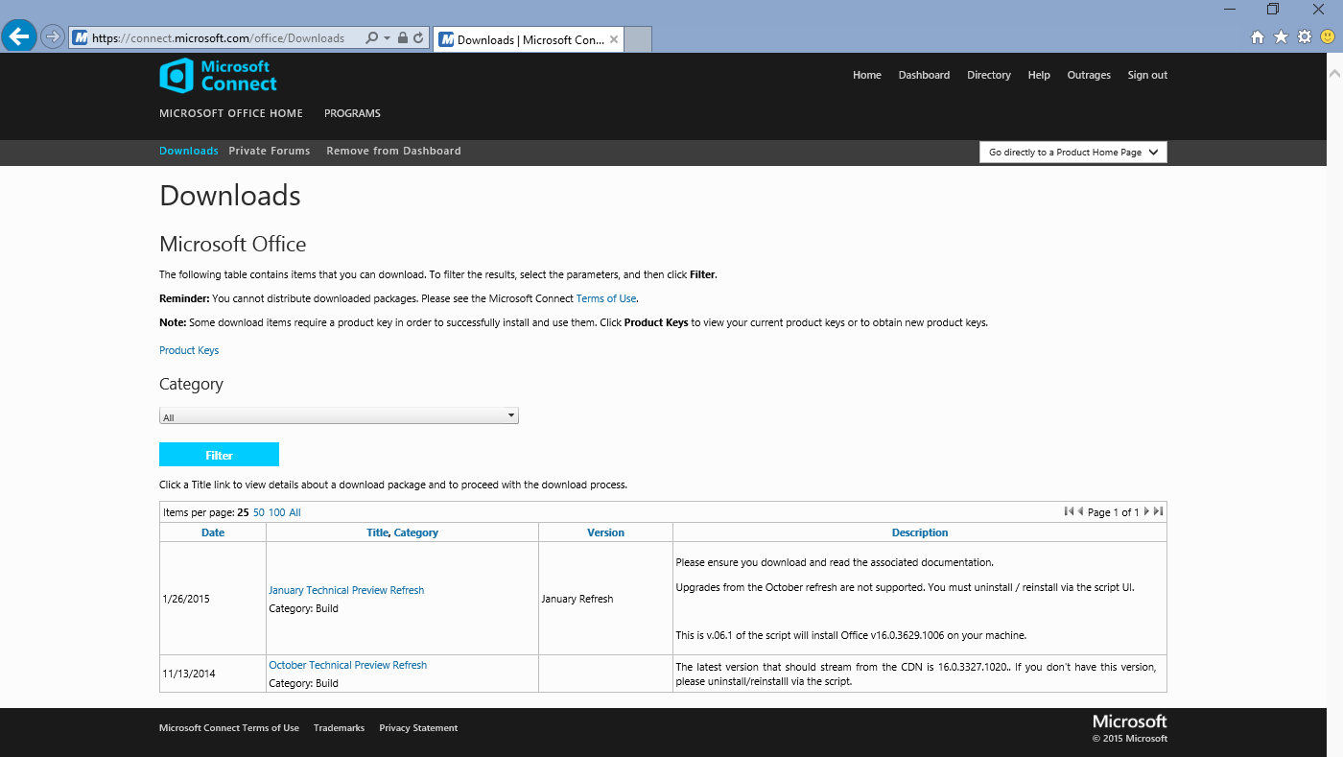Sort table by Version column header
Screen dimensions: 1343x757
click(605, 532)
